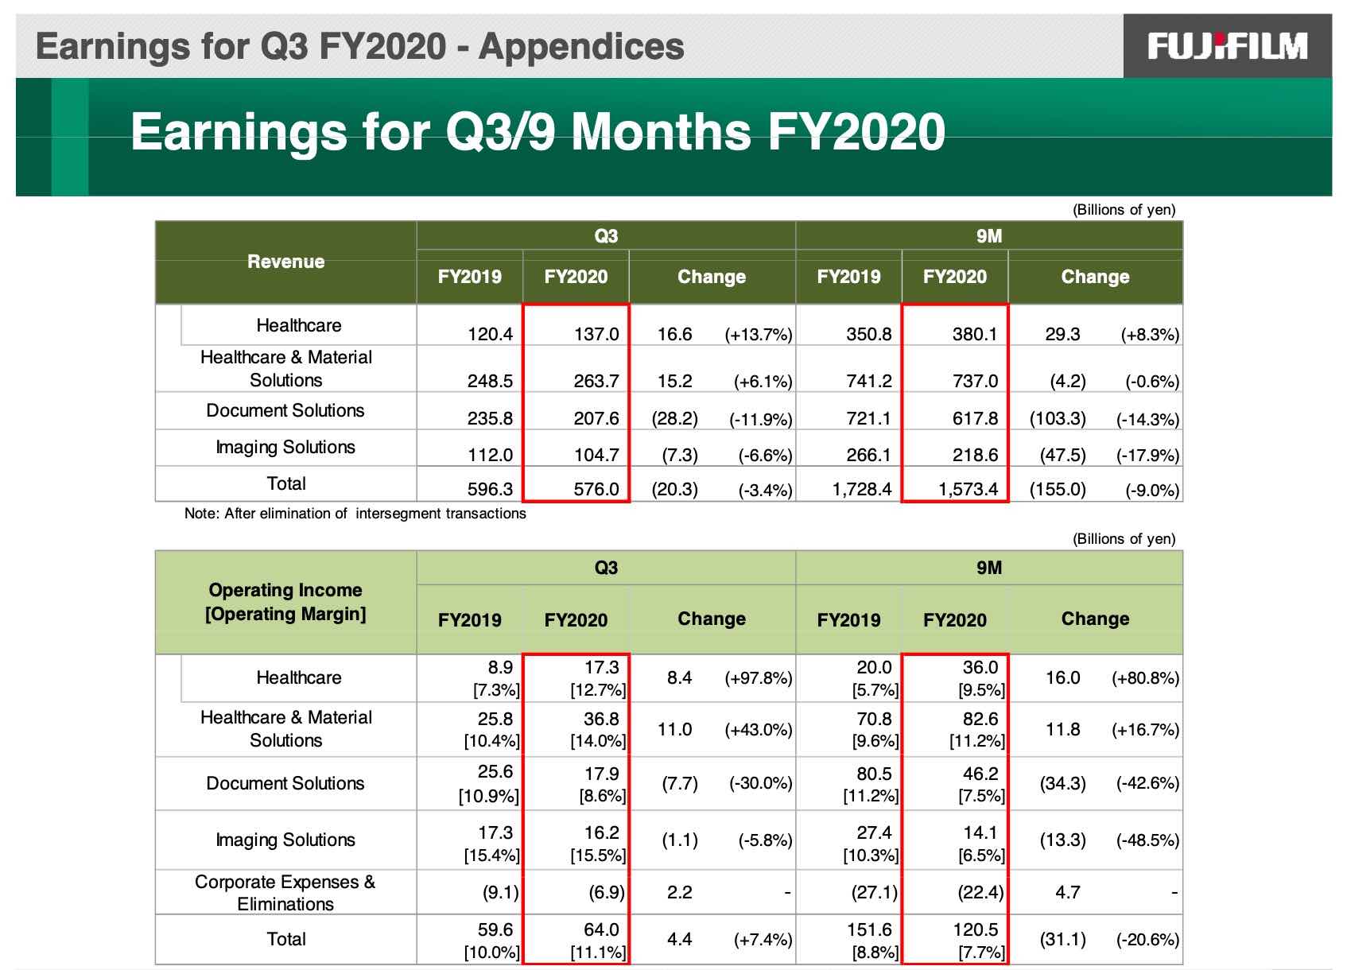Click the total operating income change (-20.6%)

1148,940
